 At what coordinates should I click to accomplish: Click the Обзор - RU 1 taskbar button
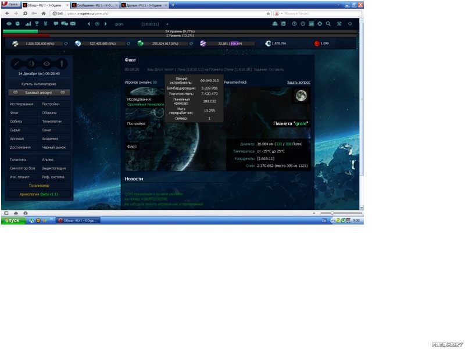(78, 220)
